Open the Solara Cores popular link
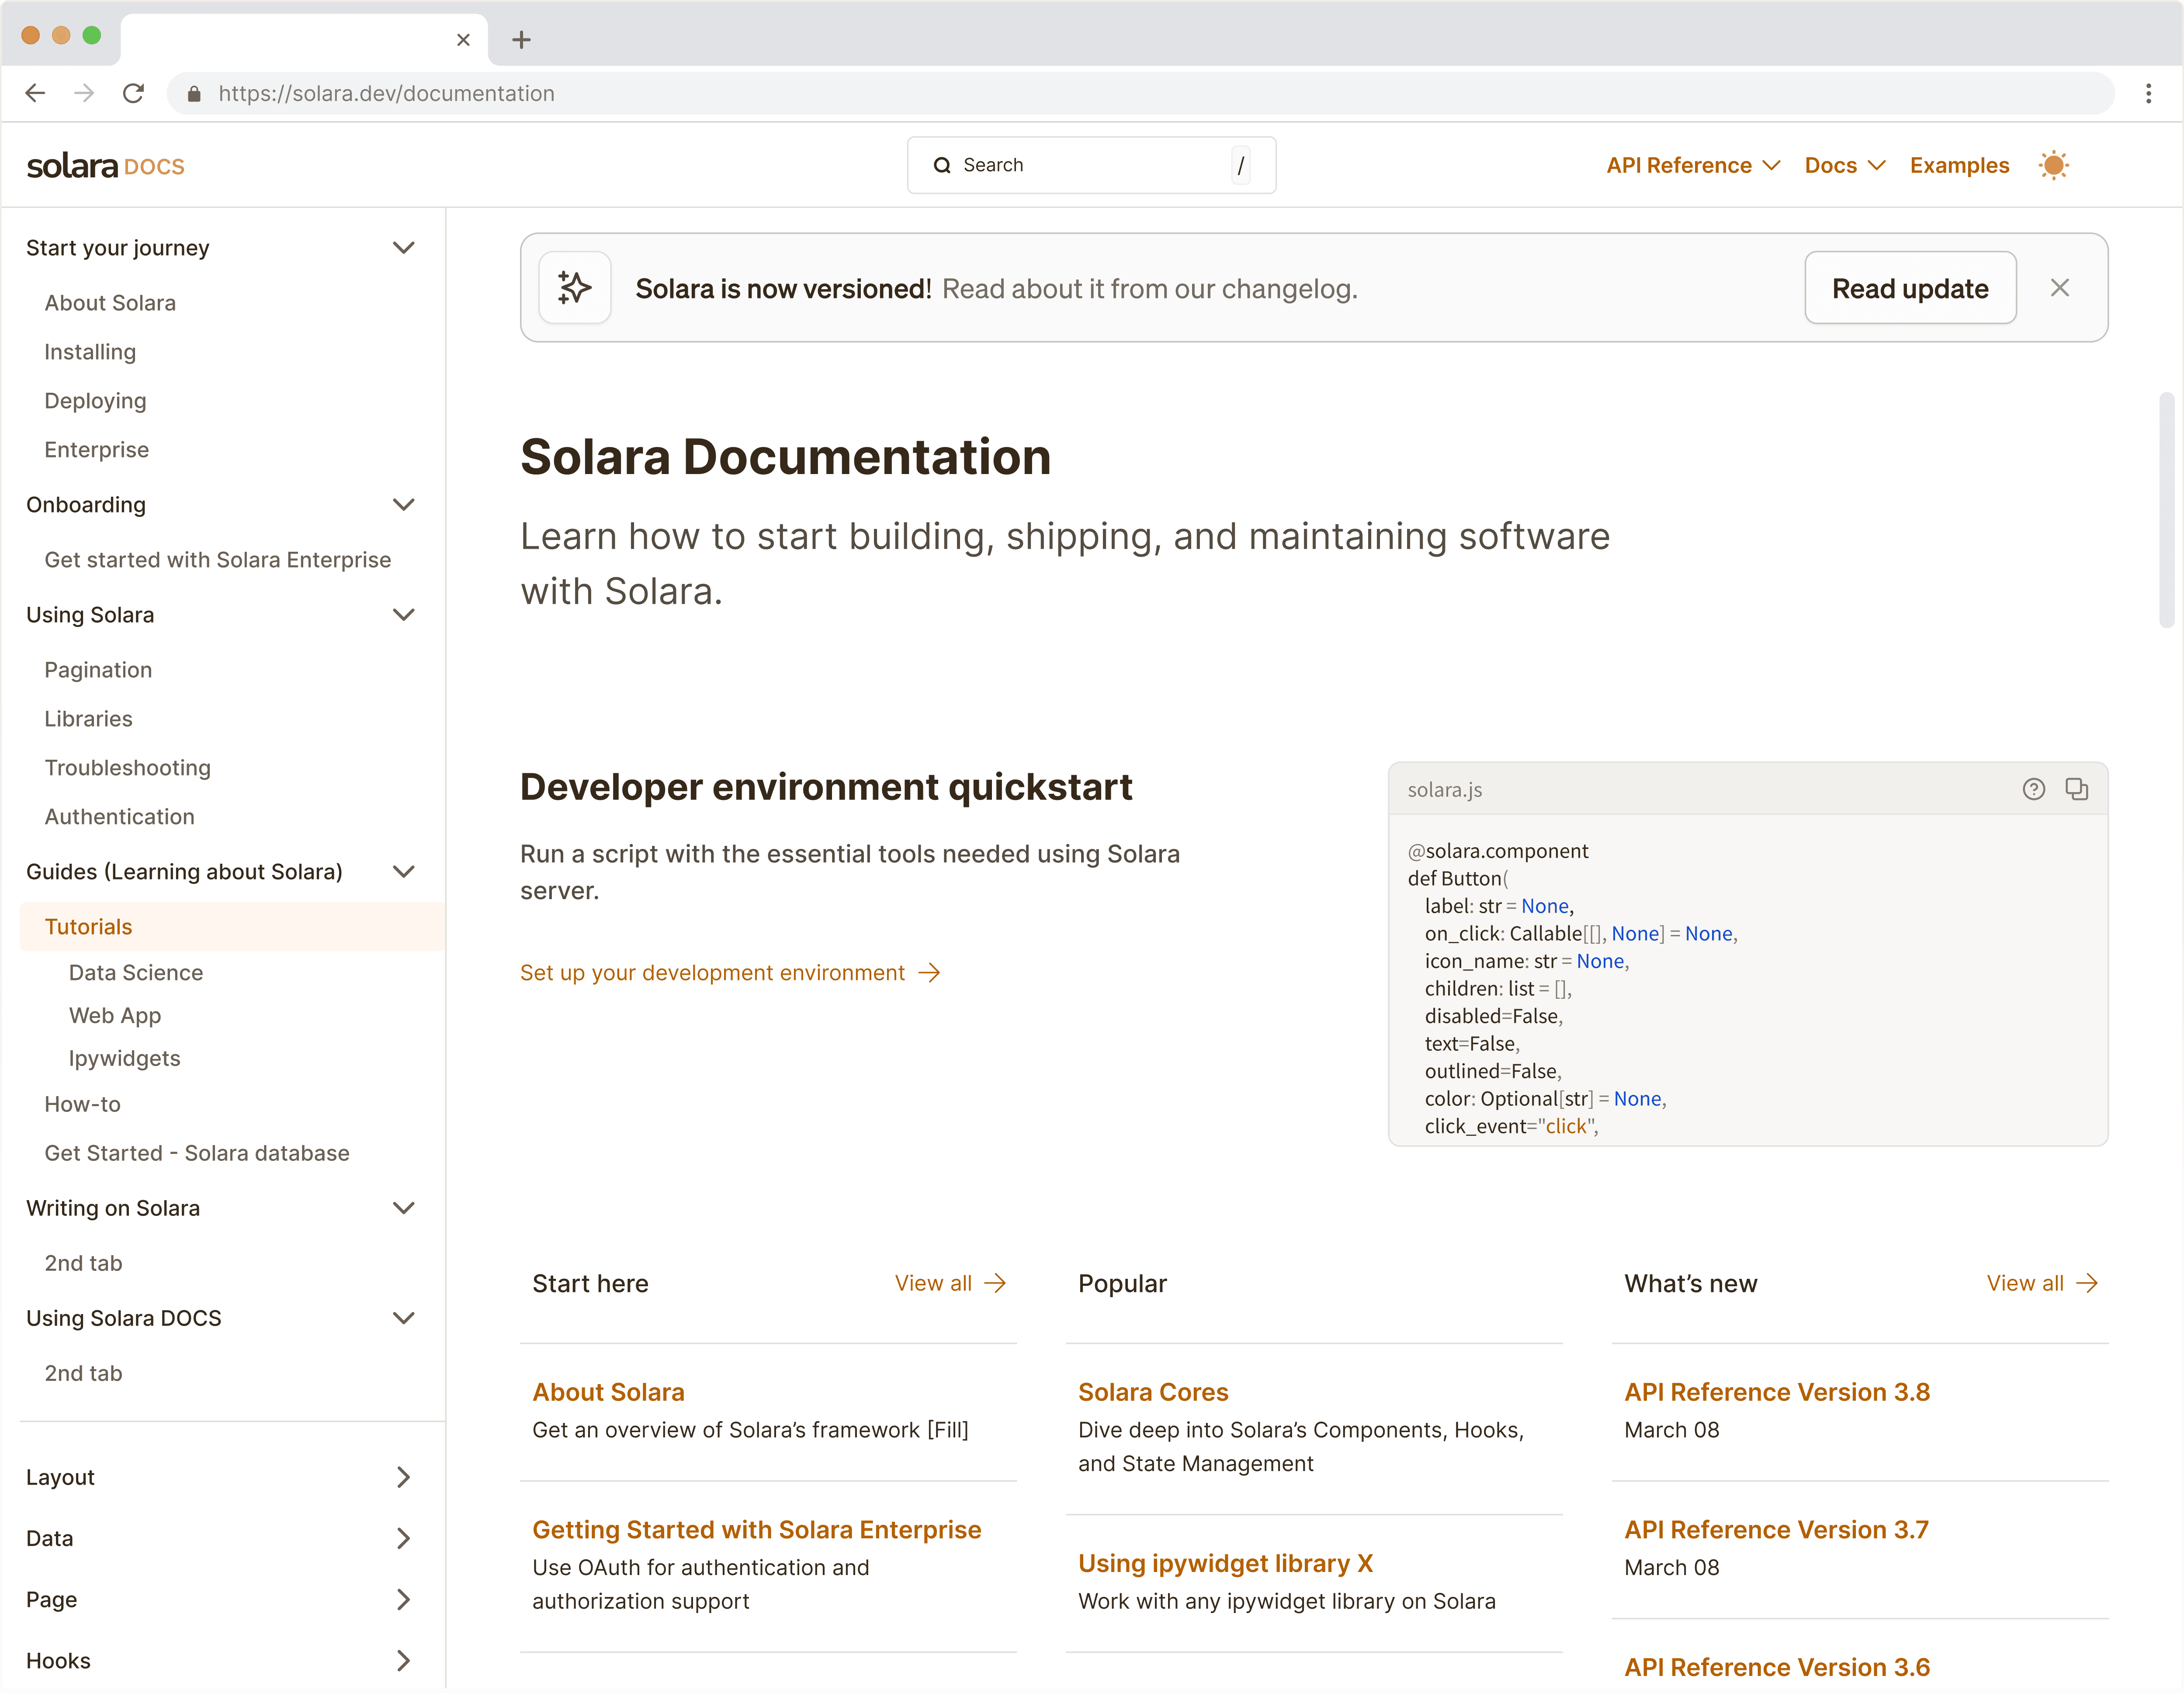This screenshot has width=2184, height=1693. [x=1153, y=1392]
